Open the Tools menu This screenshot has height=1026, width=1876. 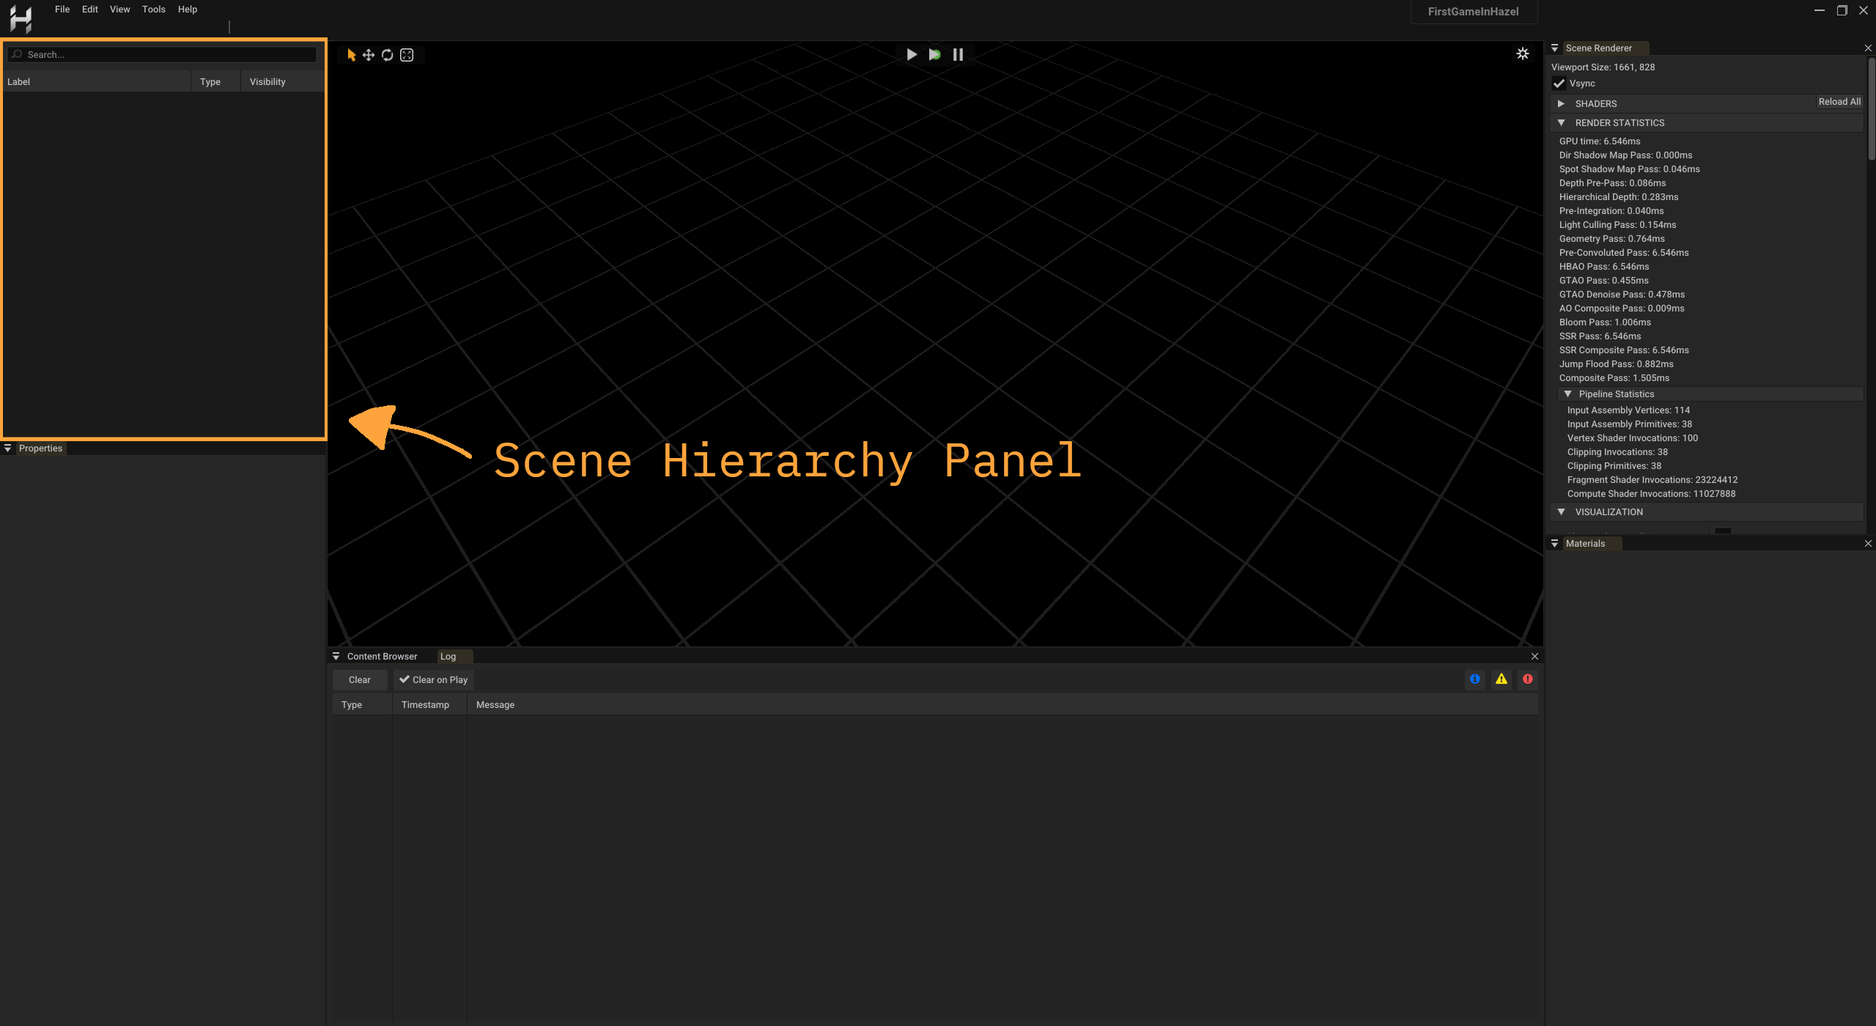[153, 9]
